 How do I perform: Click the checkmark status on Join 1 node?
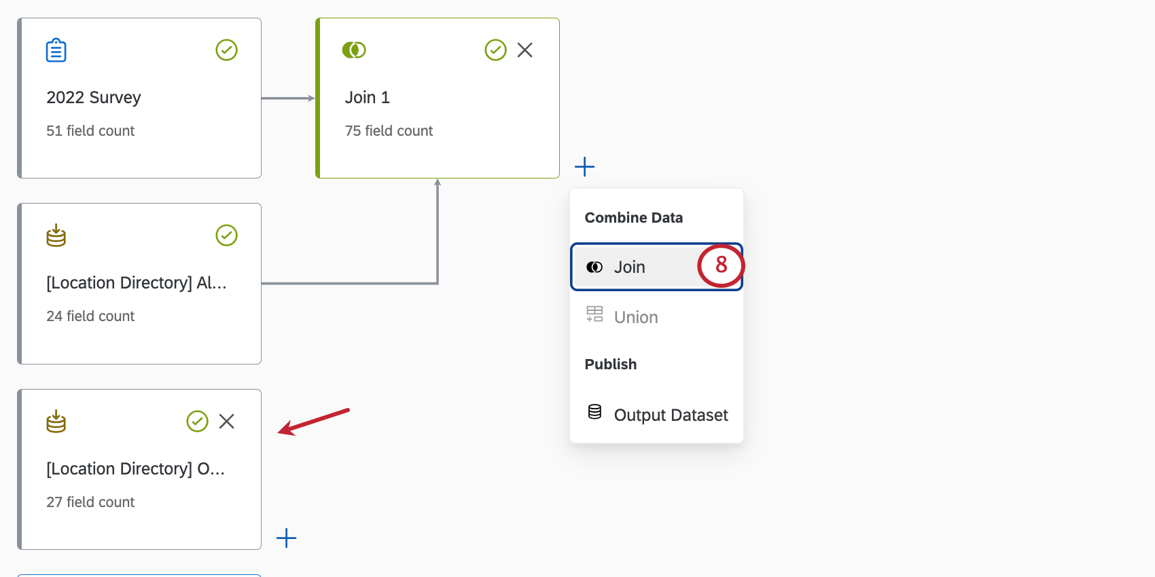[x=495, y=50]
